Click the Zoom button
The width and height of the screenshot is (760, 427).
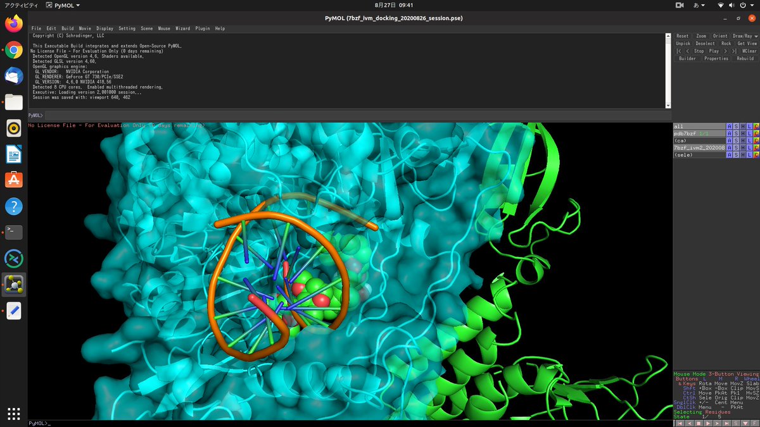coord(701,36)
